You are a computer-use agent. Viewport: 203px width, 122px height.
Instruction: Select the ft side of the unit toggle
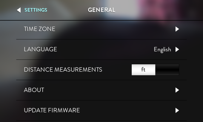pyautogui.click(x=143, y=70)
